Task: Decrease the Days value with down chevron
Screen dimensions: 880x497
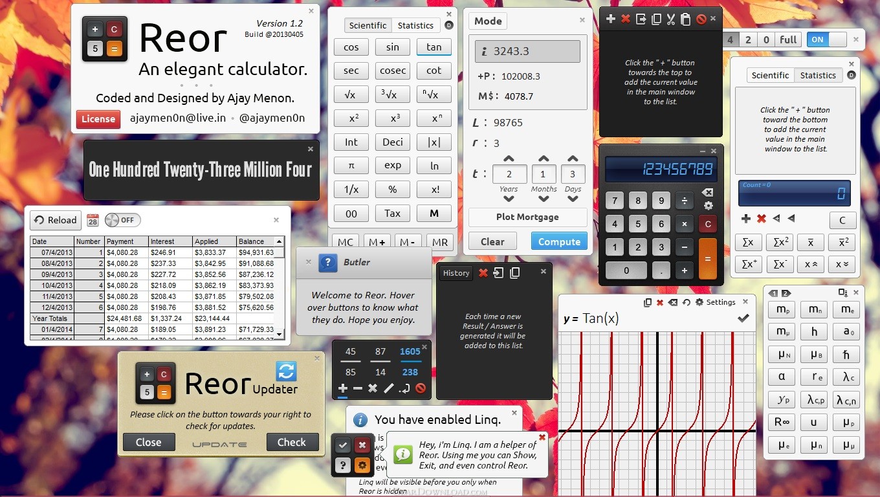Action: (x=572, y=199)
